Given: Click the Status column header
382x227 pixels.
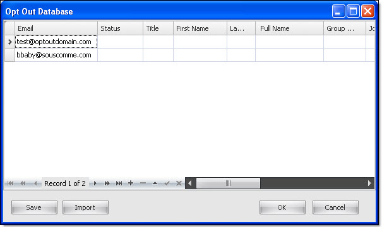Looking at the screenshot, I should click(121, 28).
